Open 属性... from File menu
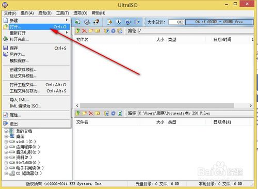 coord(36,115)
